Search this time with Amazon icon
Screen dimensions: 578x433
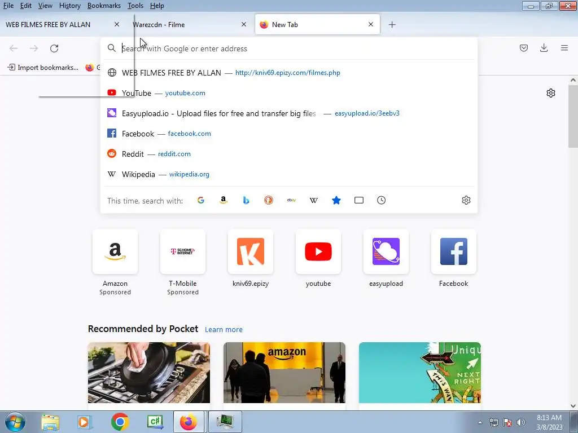pos(224,200)
